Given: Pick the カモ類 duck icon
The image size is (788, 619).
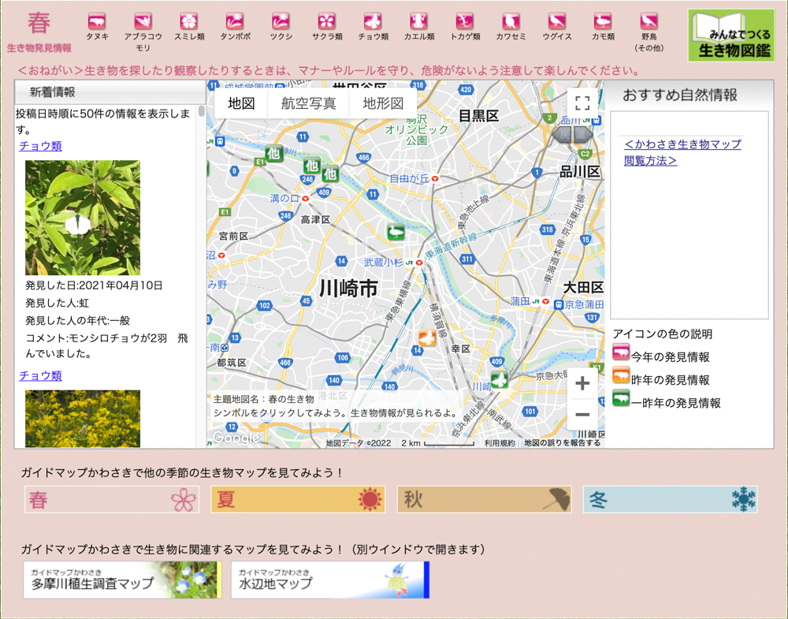Looking at the screenshot, I should coord(603,21).
